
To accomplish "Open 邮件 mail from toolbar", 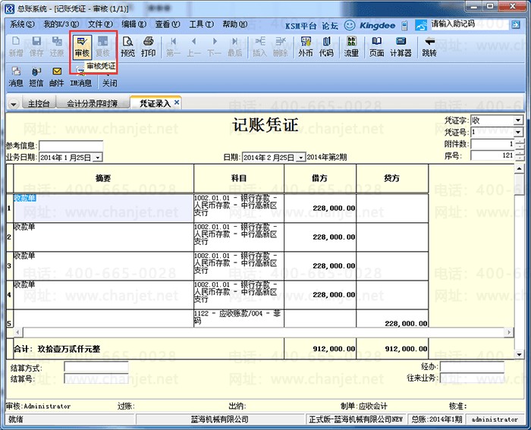I will pyautogui.click(x=56, y=76).
